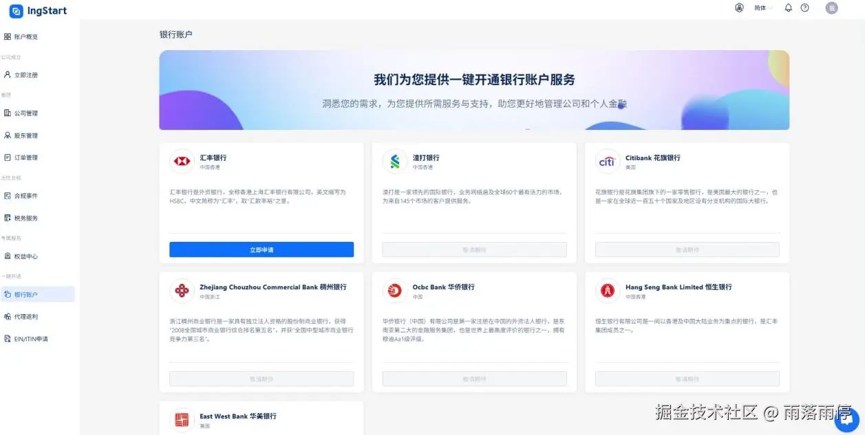Click the 合规事件 document icon
The width and height of the screenshot is (865, 435).
click(x=8, y=196)
